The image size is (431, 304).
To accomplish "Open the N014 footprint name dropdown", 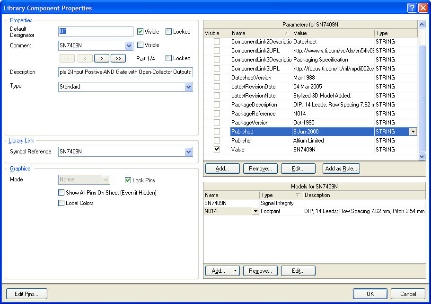I will [256, 212].
